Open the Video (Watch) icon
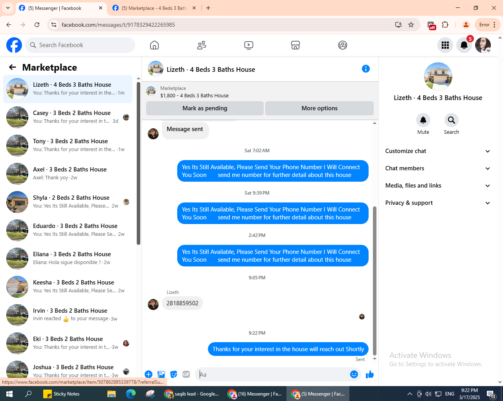The width and height of the screenshot is (503, 401). 249,45
